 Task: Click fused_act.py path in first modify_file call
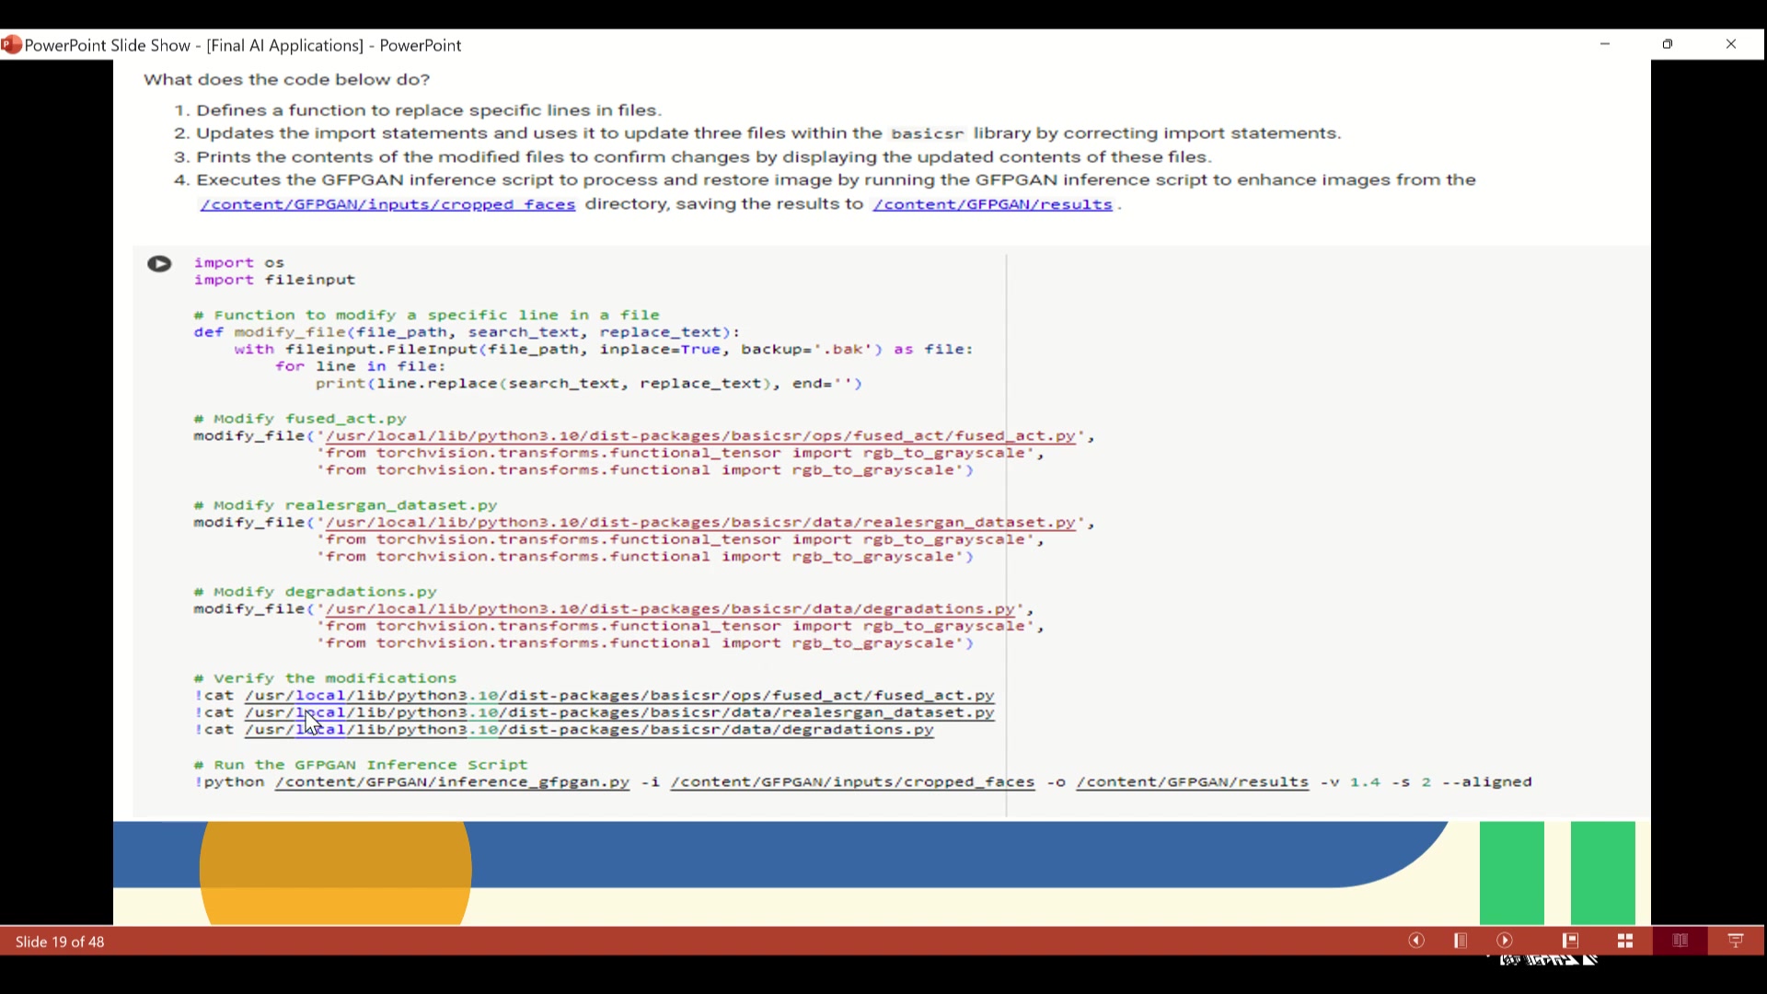699,436
